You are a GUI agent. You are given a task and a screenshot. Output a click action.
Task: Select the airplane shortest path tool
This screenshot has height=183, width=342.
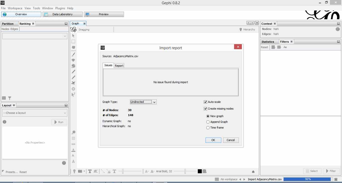coord(73,83)
